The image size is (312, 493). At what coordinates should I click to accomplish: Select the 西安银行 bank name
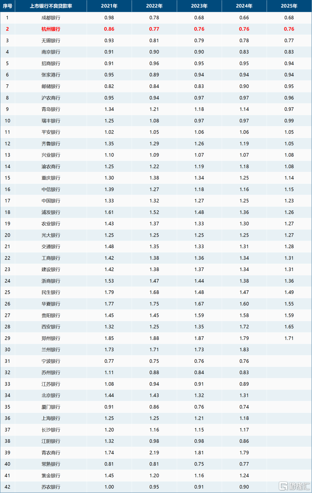point(51,327)
